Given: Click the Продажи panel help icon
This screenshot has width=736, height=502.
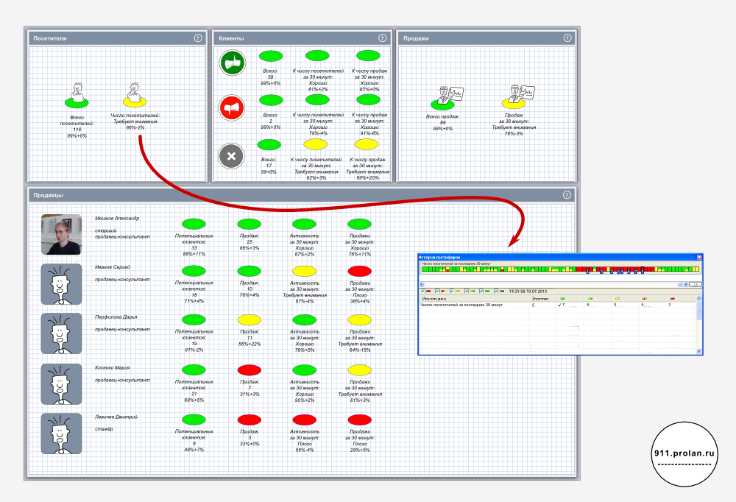Looking at the screenshot, I should [x=566, y=38].
